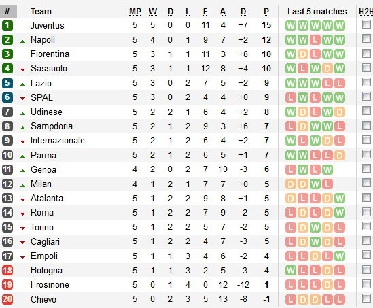The width and height of the screenshot is (373, 308).
Task: Click the Last 5 matches header
Action: pos(317,12)
